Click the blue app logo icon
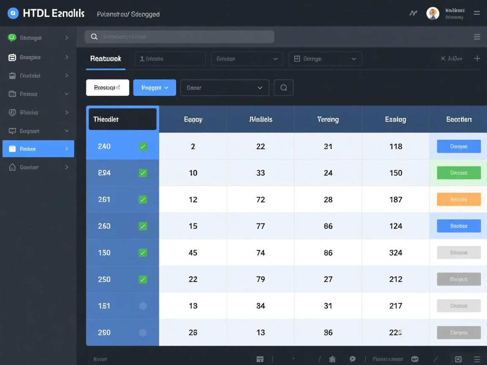 (13, 14)
